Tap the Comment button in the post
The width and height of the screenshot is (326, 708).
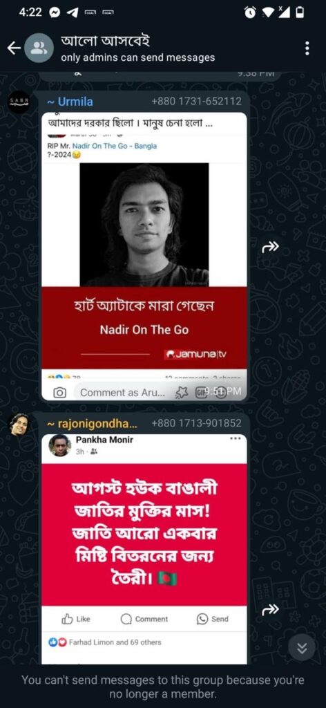pyautogui.click(x=144, y=619)
